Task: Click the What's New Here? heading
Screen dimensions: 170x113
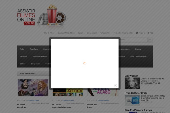Action: pyautogui.click(x=28, y=73)
